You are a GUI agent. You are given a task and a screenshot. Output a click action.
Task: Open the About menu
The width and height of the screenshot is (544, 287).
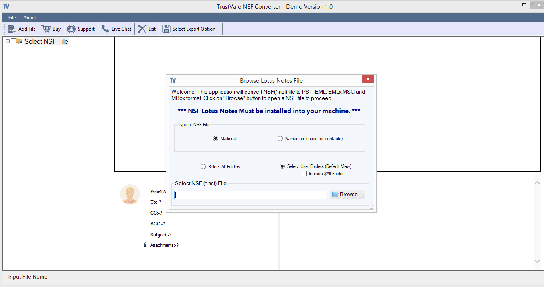(30, 17)
